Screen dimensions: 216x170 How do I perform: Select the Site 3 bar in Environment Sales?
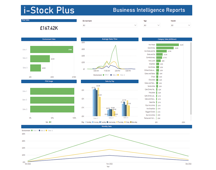[36, 68]
